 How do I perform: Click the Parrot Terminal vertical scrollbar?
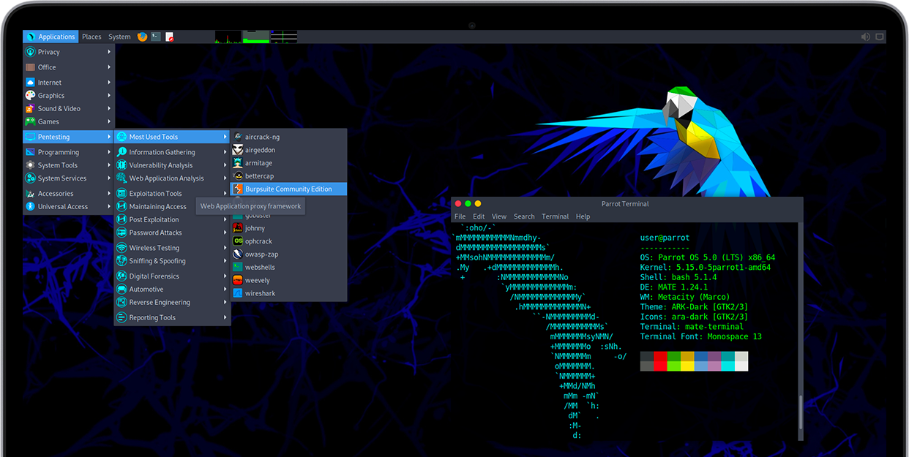[801, 412]
